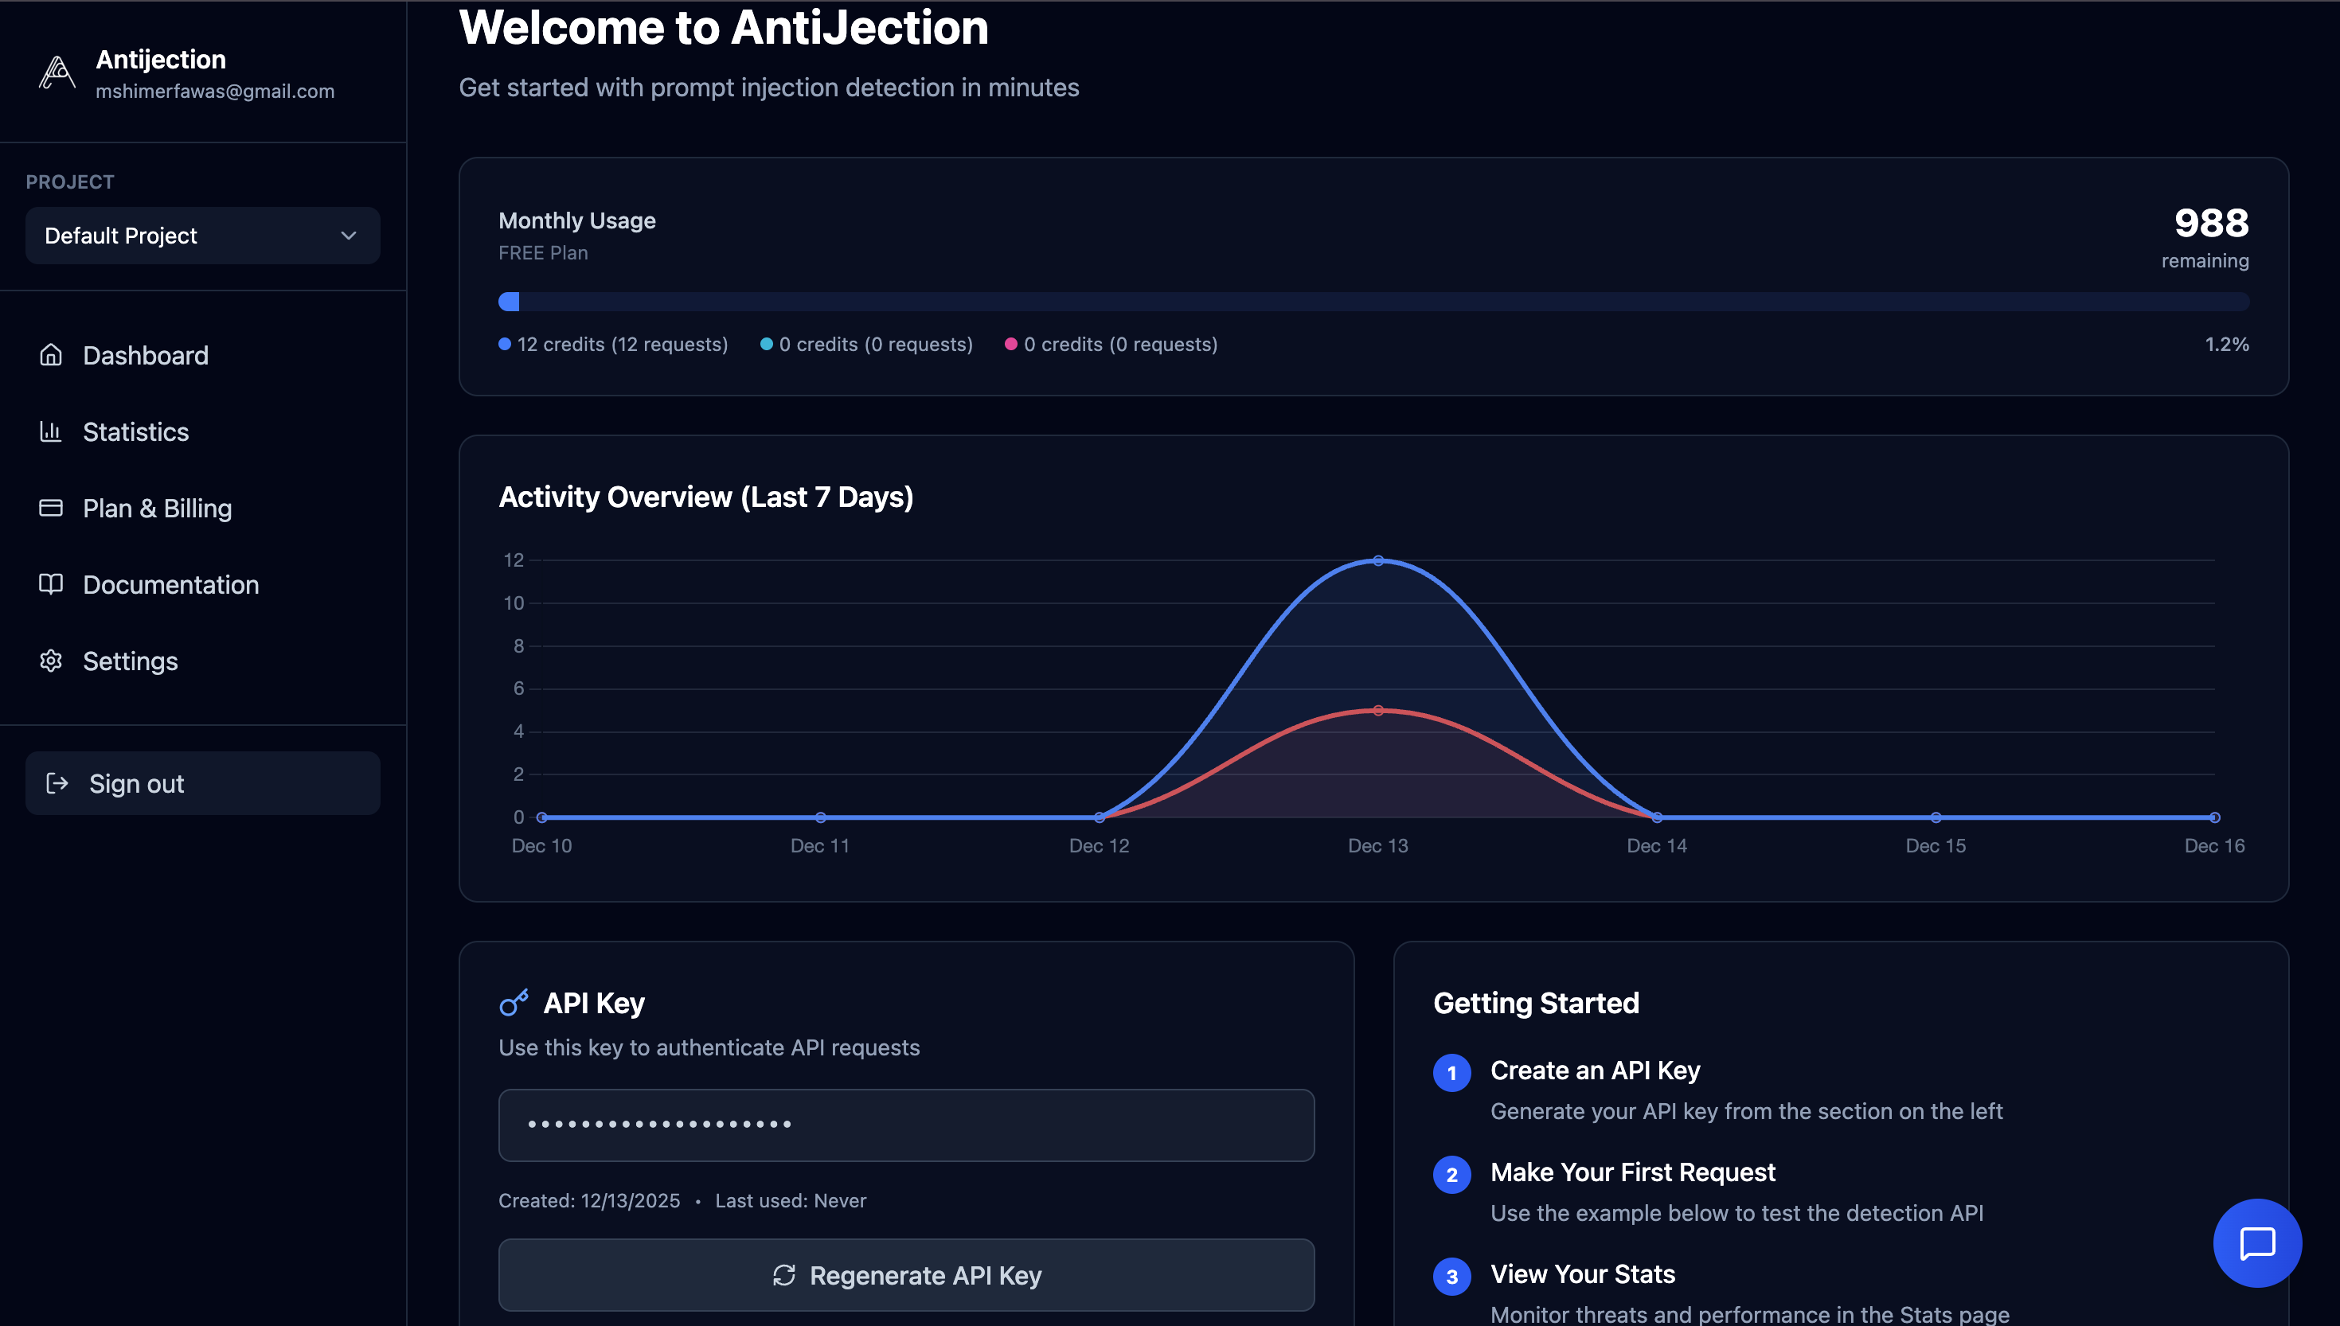Click the Settings gear icon

[x=51, y=661]
